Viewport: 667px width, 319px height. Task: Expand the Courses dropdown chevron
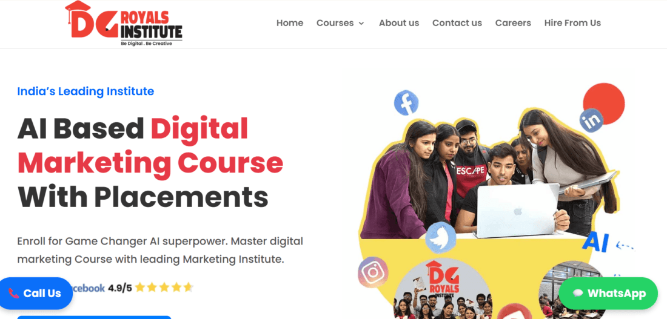361,24
